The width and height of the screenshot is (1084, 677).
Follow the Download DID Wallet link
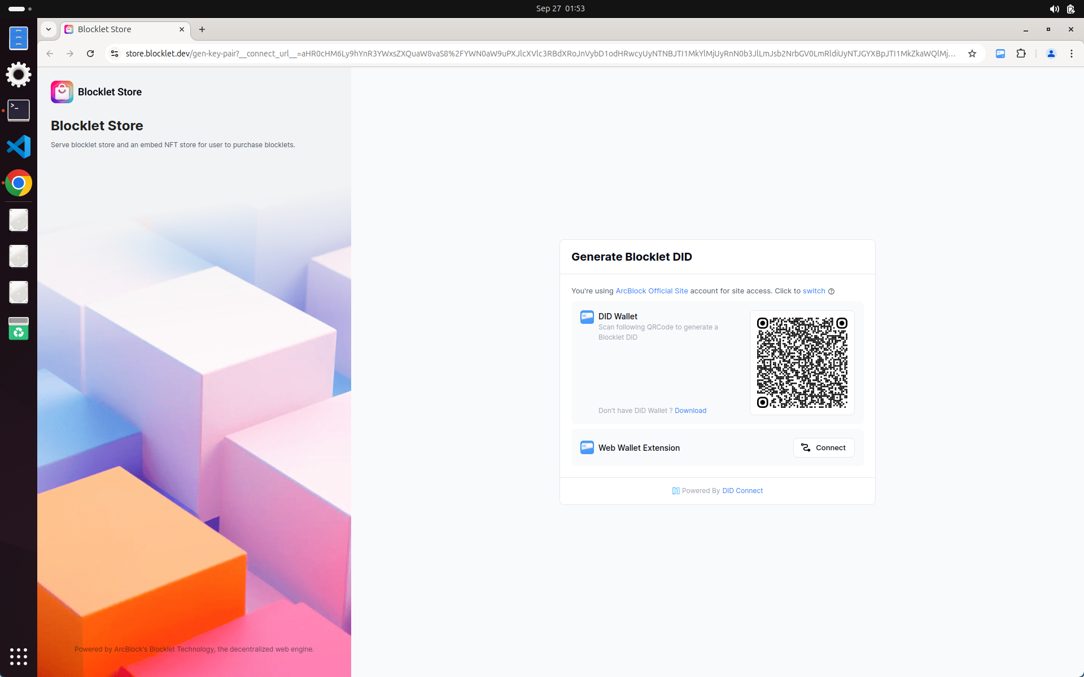pos(690,411)
